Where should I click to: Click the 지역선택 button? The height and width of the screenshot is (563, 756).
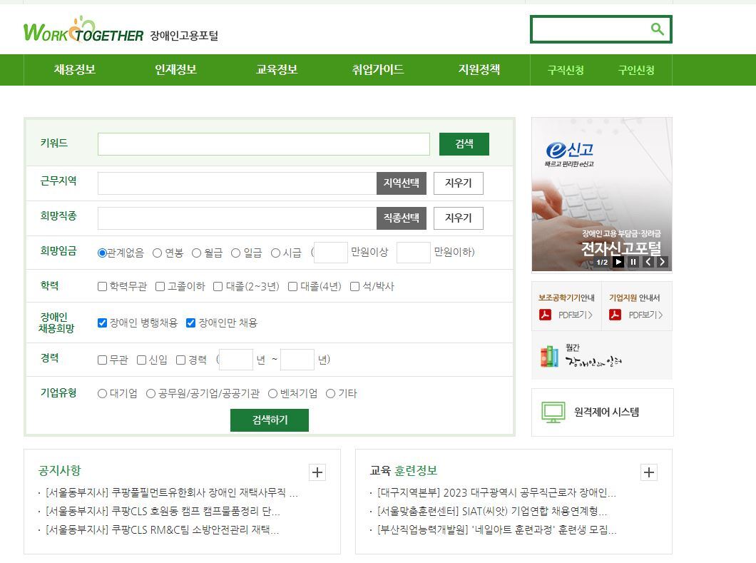coord(401,183)
